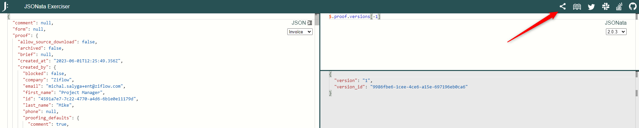Click the JSON editor scrollbar
Screen dimensions: 639x128
[x=317, y=71]
